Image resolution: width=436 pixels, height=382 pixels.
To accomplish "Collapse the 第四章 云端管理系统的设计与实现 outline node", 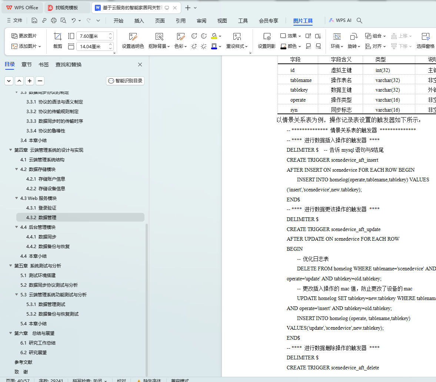I will [x=11, y=150].
